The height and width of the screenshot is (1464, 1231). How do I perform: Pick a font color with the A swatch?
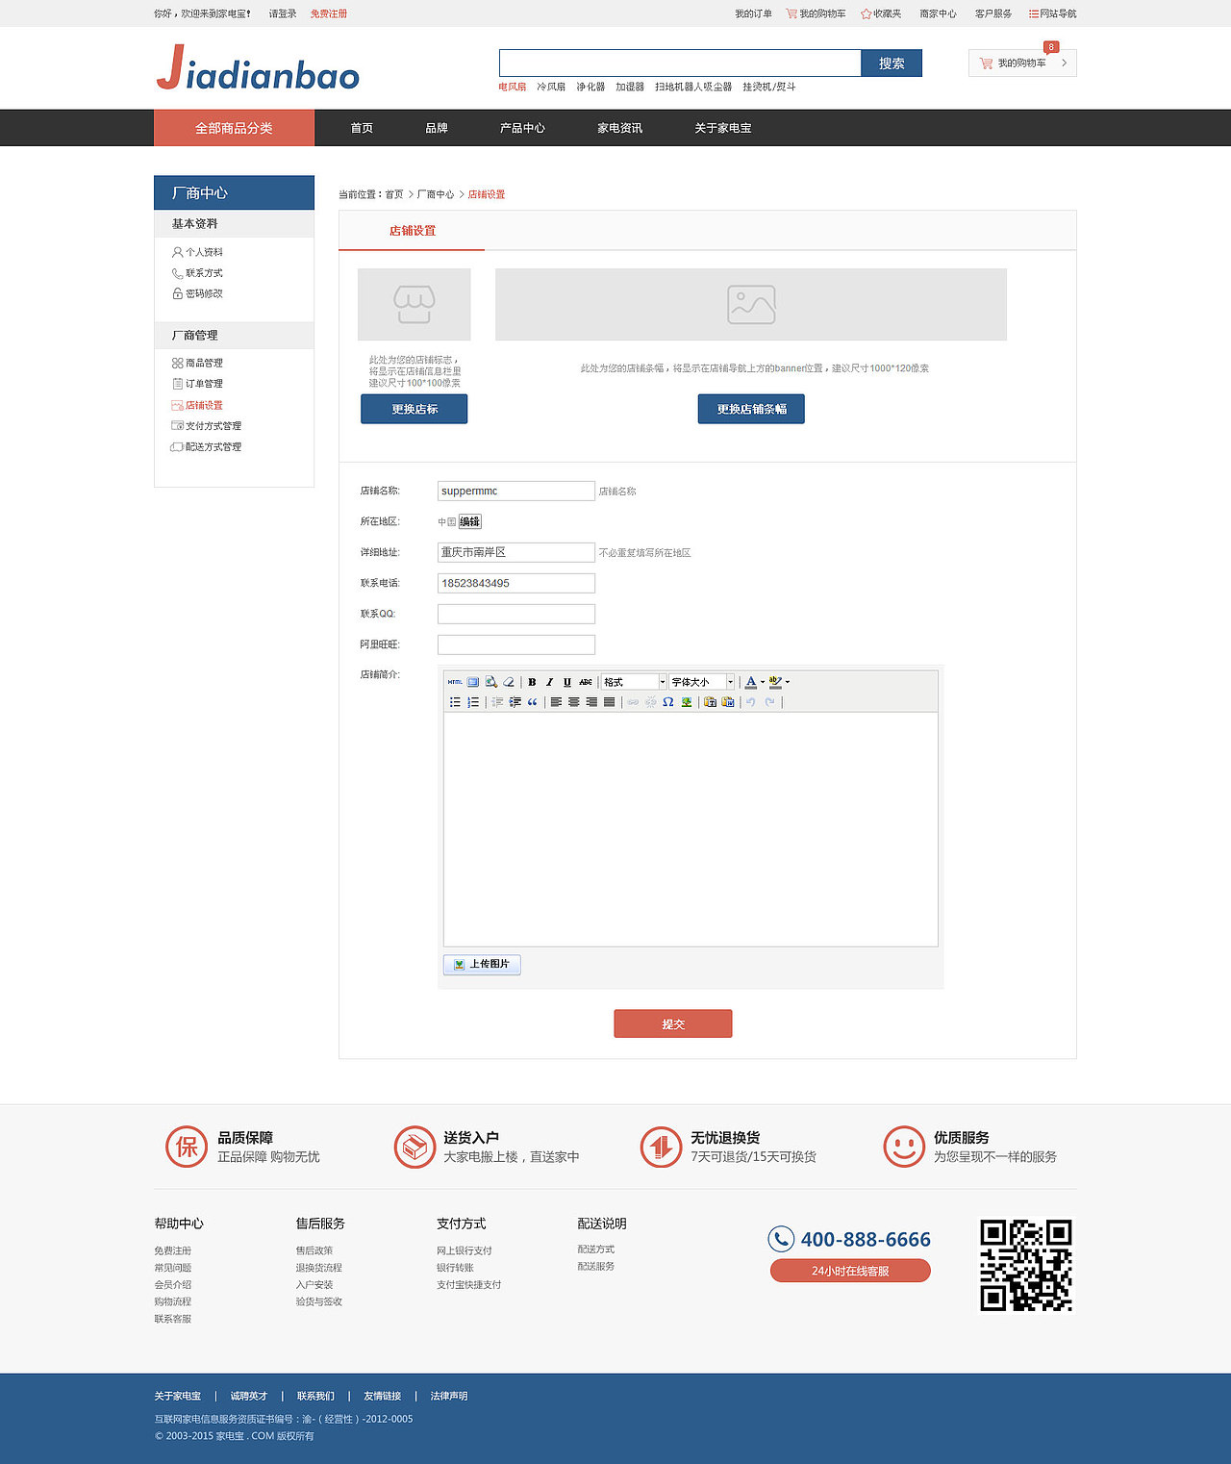click(751, 681)
